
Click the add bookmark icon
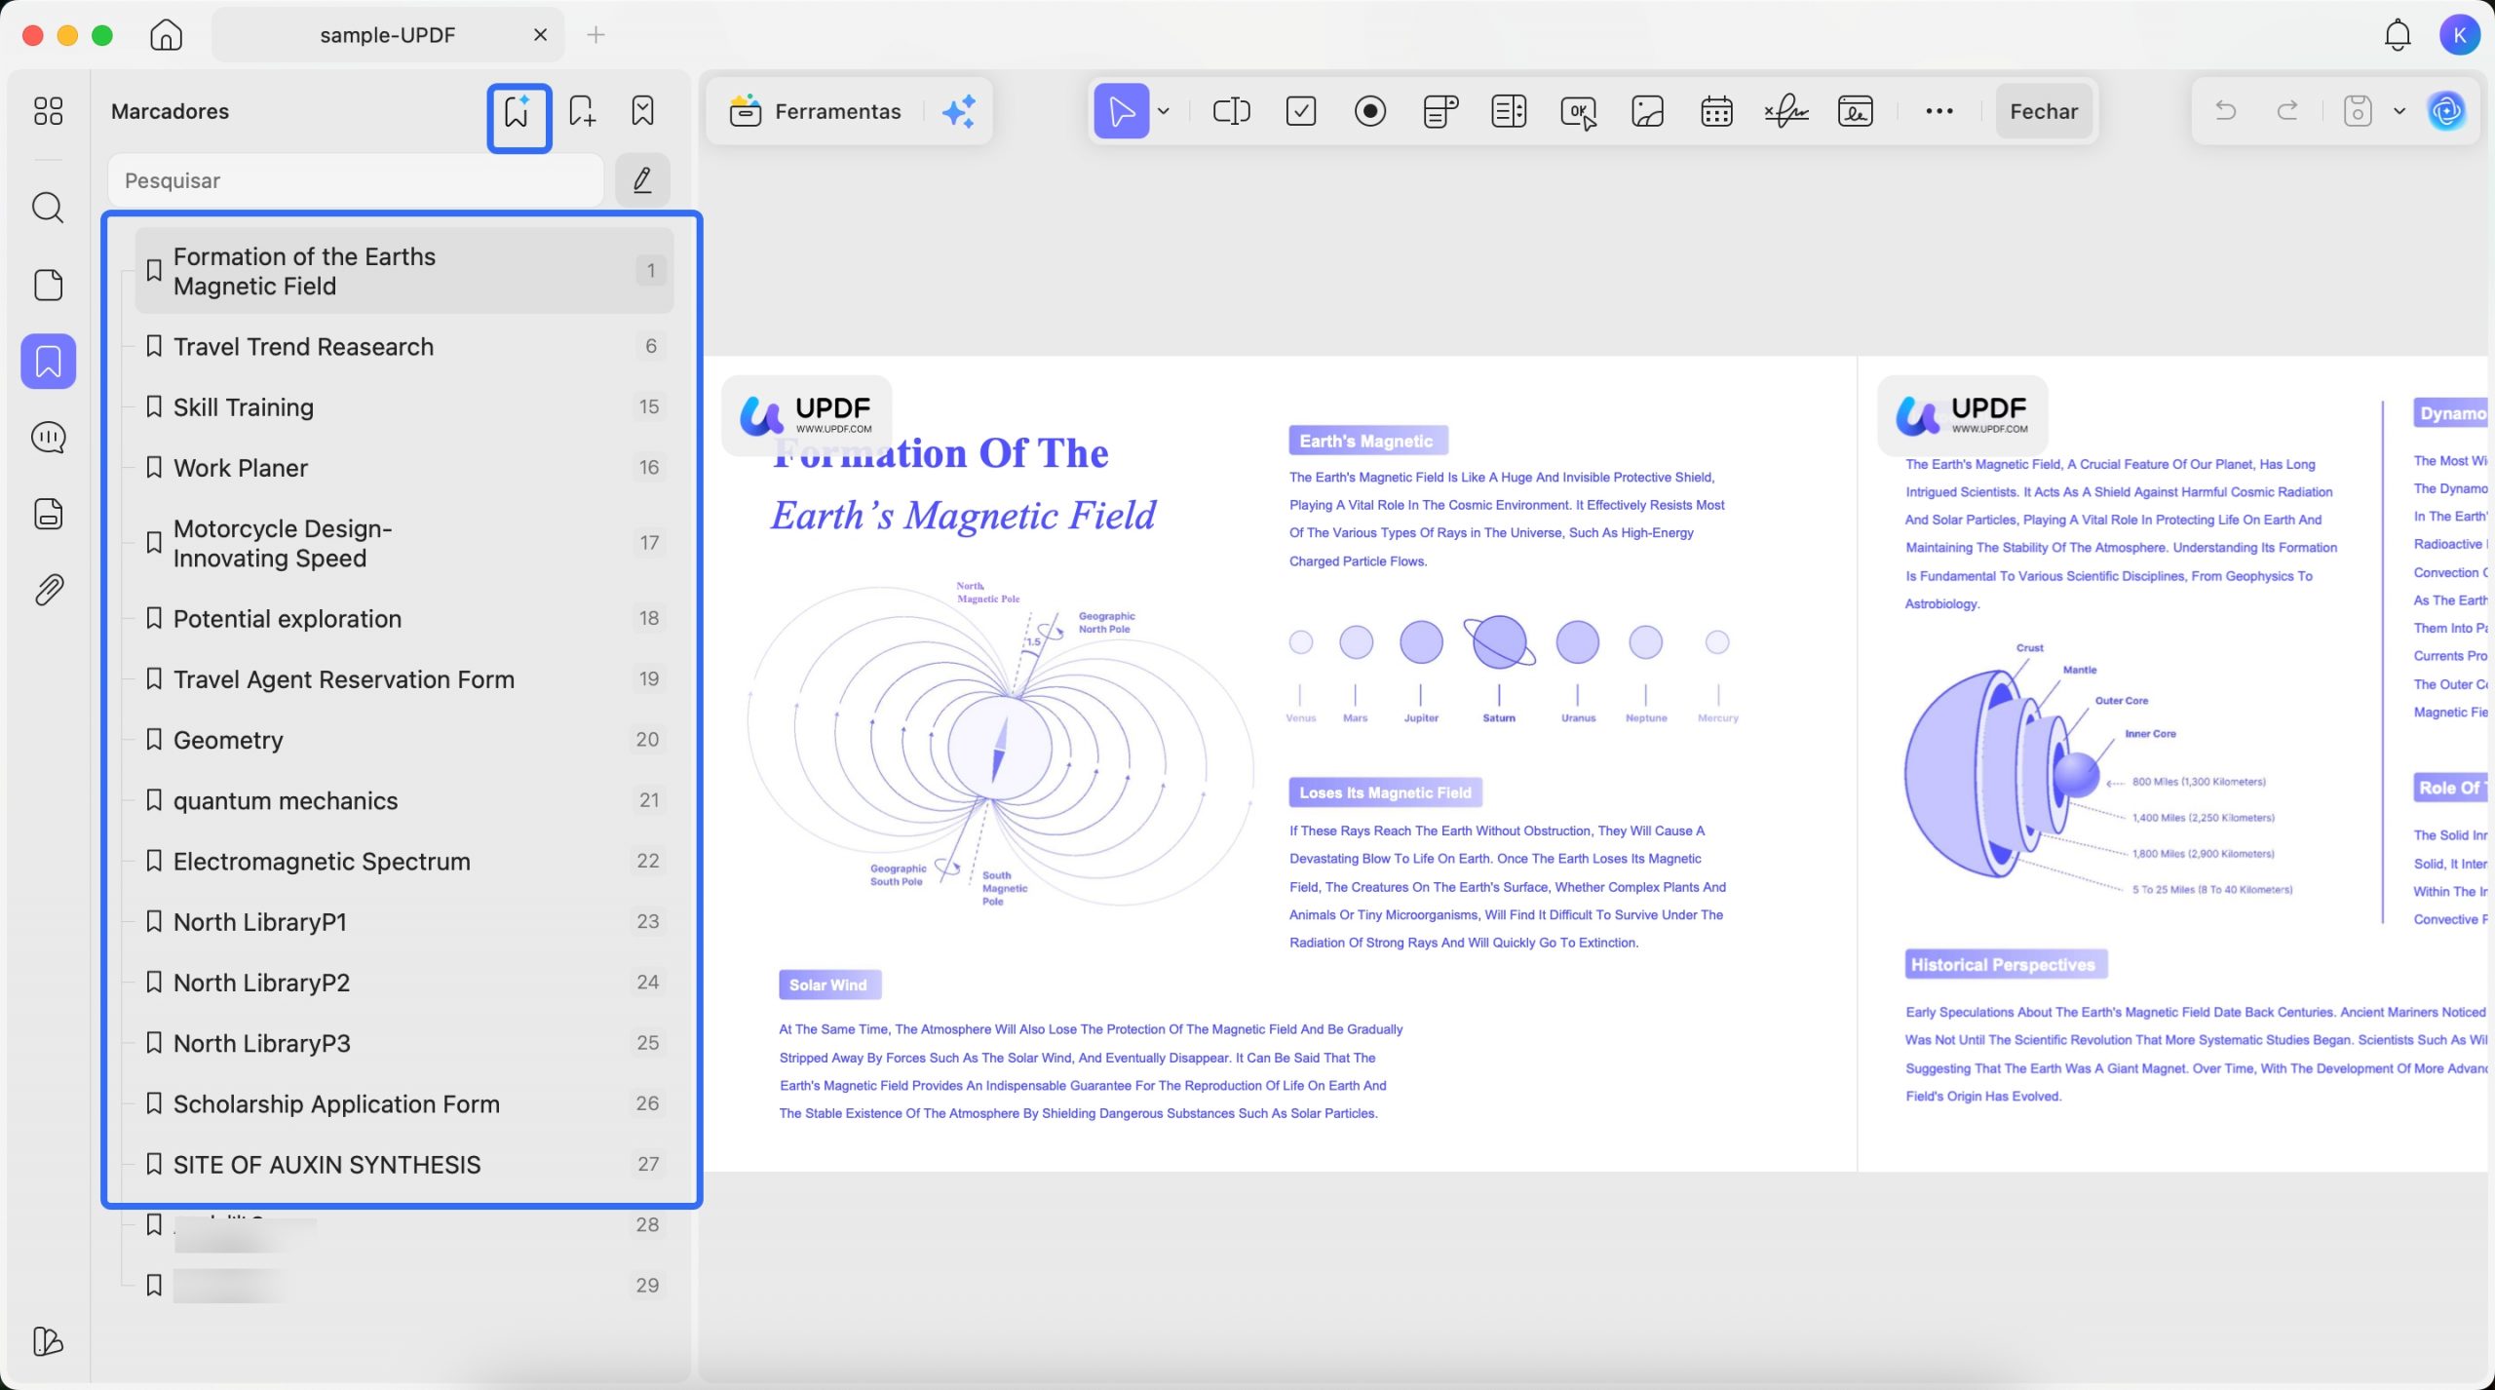pos(582,111)
